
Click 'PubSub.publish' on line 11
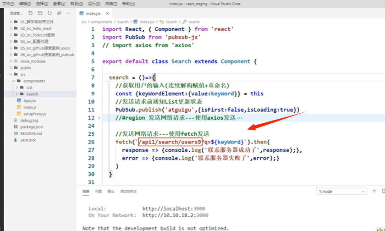coord(138,110)
